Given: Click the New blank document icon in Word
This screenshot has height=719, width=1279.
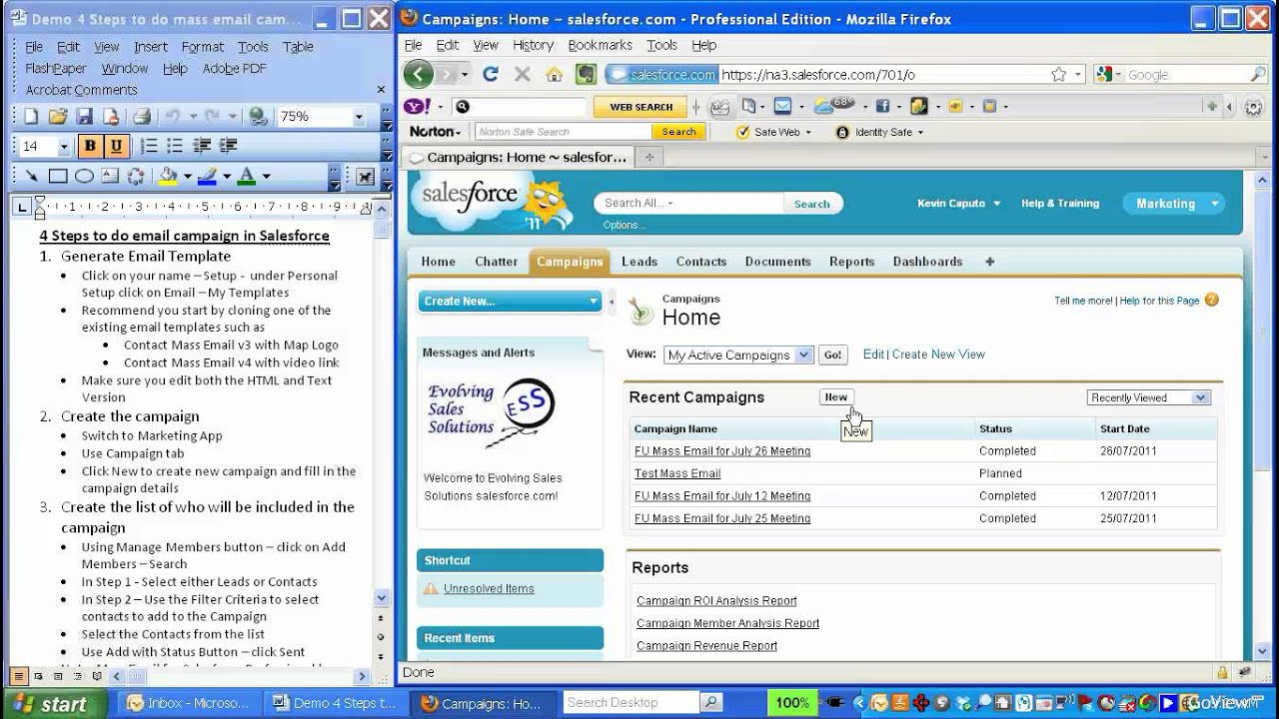Looking at the screenshot, I should (31, 117).
